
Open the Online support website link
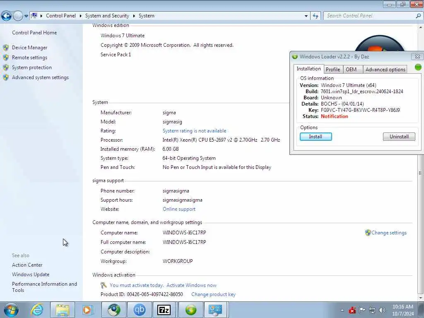click(179, 209)
